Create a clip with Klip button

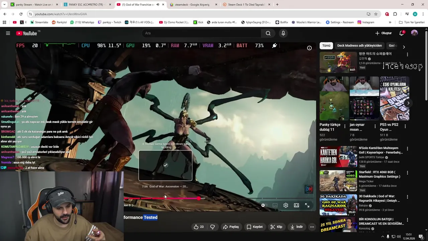[276, 227]
